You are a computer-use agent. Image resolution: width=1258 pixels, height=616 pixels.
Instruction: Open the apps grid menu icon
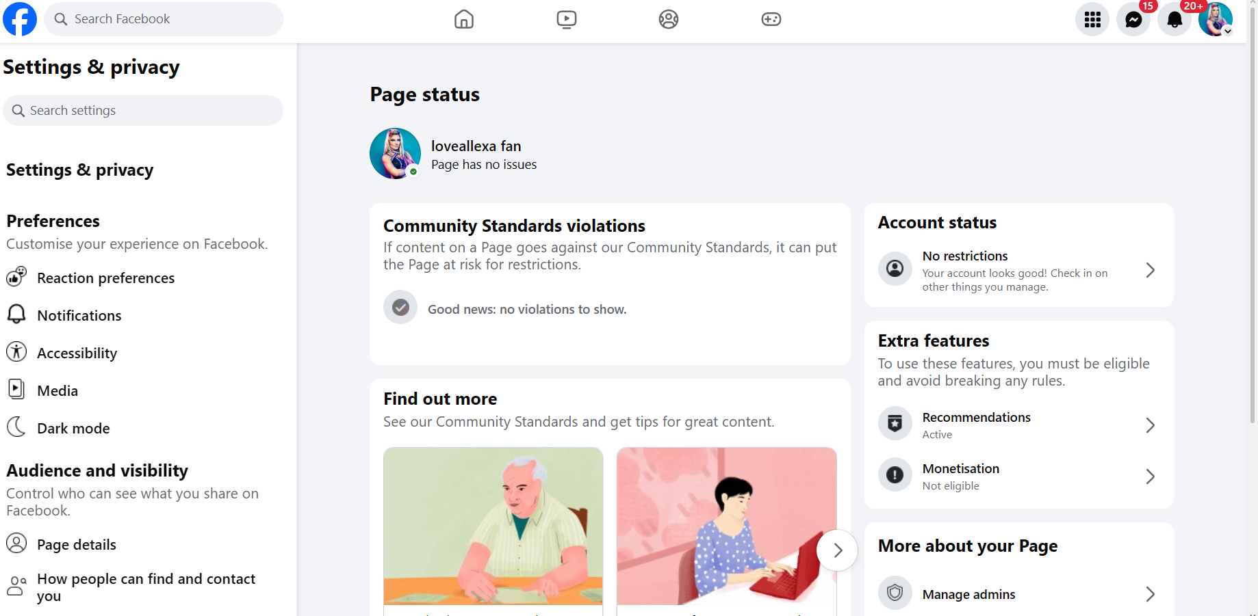(1092, 19)
